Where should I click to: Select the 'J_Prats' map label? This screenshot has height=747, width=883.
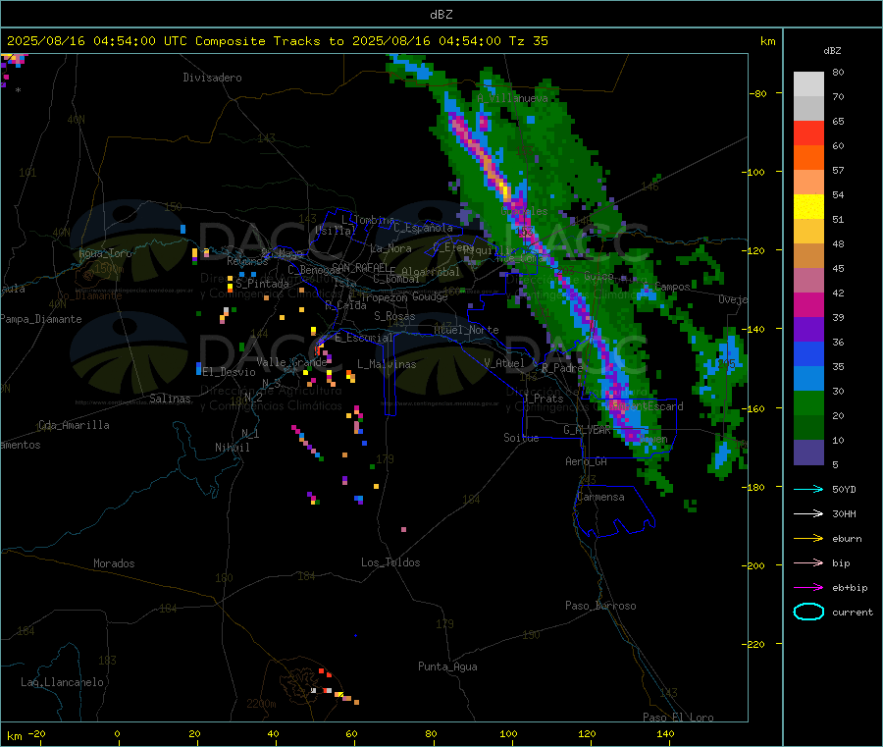544,398
